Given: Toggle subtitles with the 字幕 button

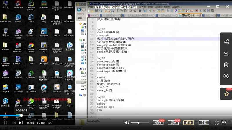Looking at the screenshot, I should 204,123.
